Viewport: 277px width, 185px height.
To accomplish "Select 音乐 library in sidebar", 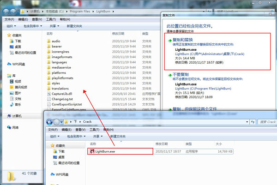I will click(18, 105).
